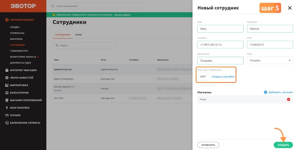This screenshot has height=150, width=298.
Task: Select the Кассир Иванов С.П. row
Action: click(x=122, y=88)
